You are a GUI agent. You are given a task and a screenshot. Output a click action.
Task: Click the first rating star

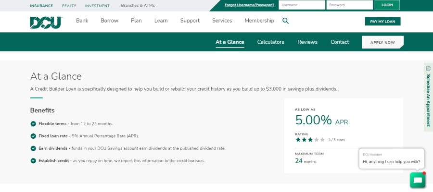pyautogui.click(x=298, y=140)
